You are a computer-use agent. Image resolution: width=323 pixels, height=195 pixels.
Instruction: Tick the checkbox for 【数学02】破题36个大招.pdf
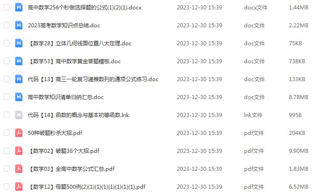tap(7, 151)
